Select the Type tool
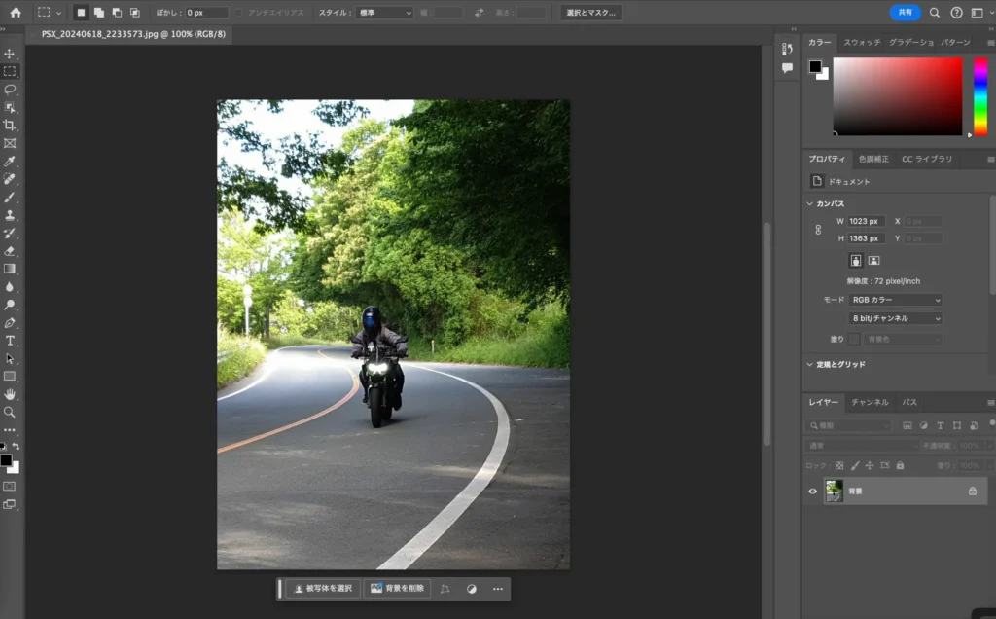The image size is (996, 619). point(10,341)
